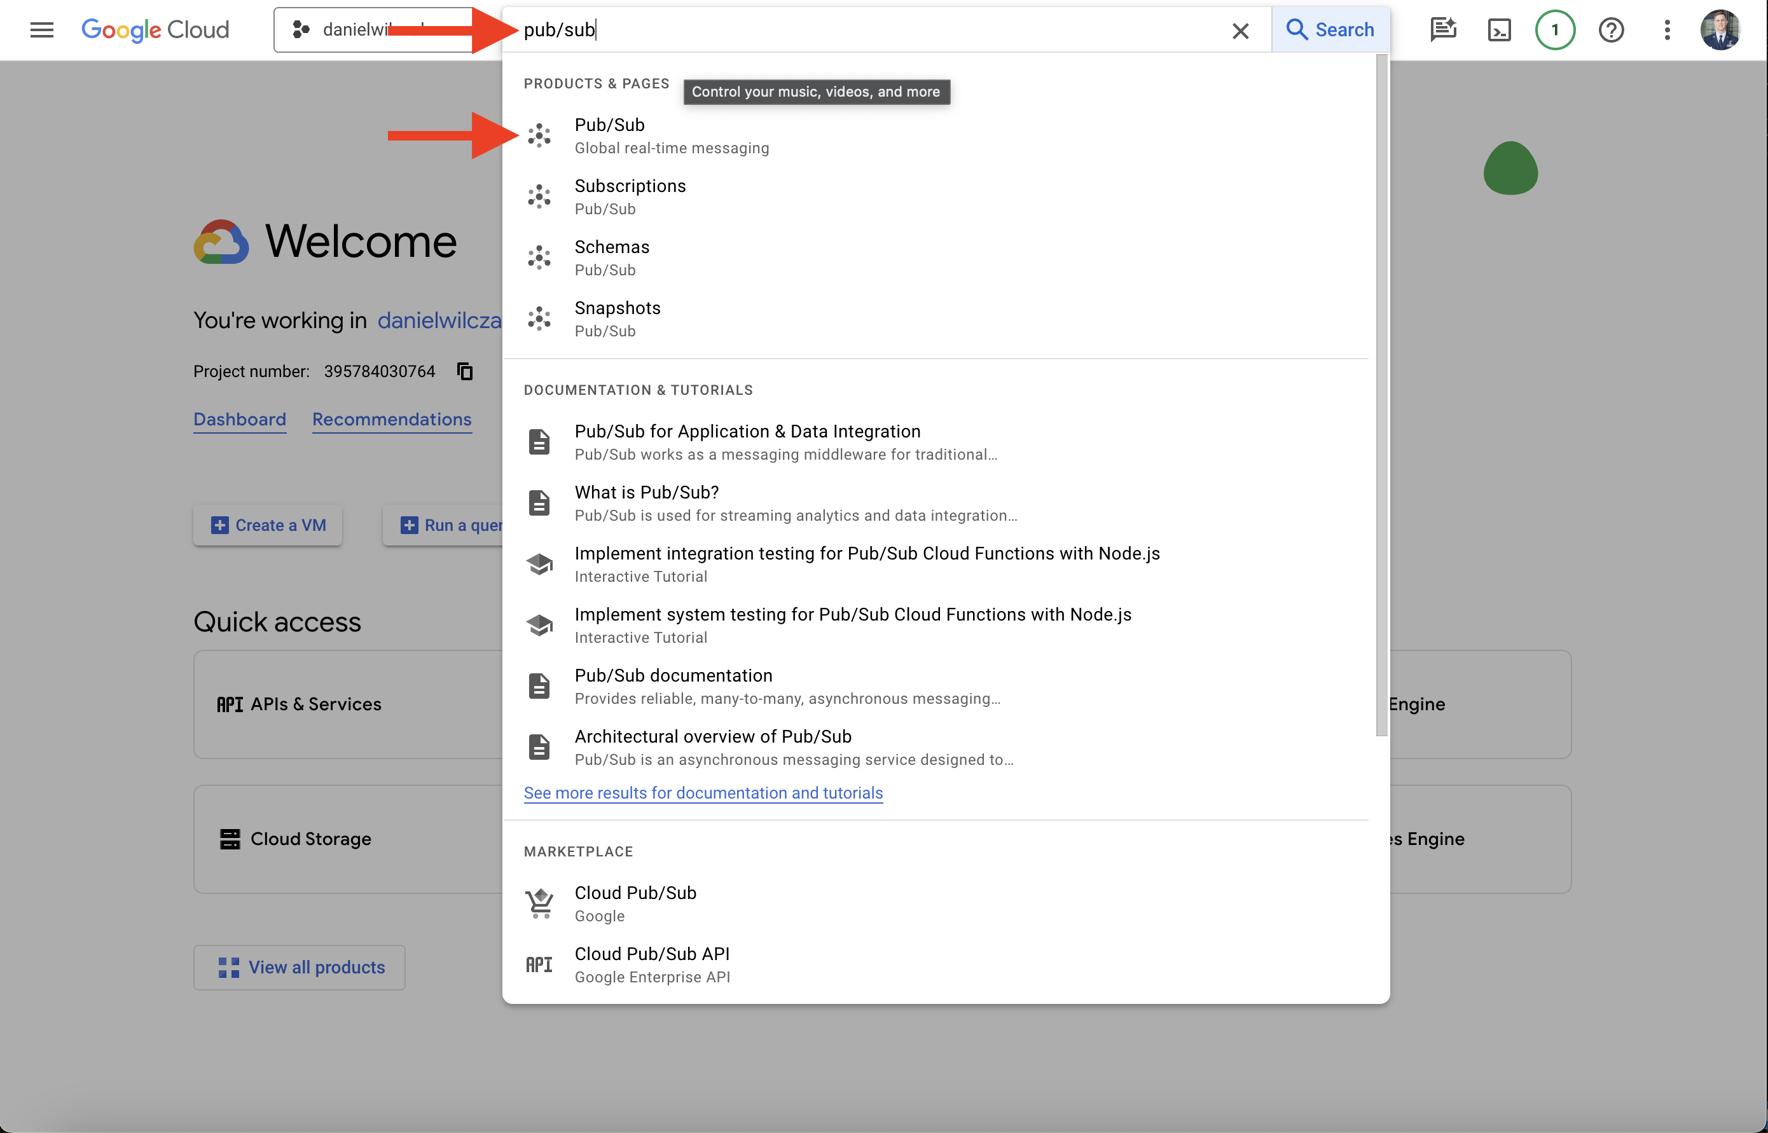This screenshot has height=1133, width=1768.
Task: Clear the search text with X
Action: pyautogui.click(x=1241, y=30)
